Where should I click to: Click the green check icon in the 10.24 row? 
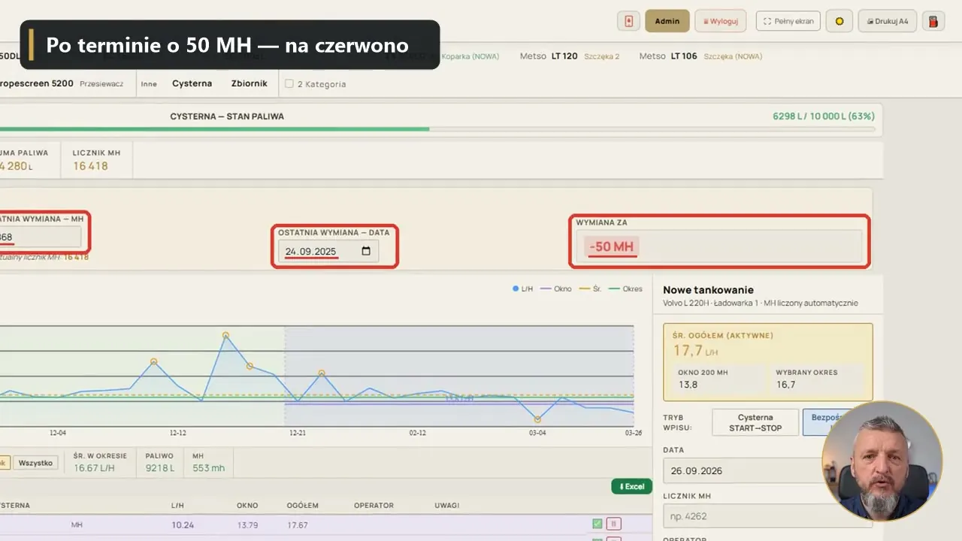pos(597,524)
